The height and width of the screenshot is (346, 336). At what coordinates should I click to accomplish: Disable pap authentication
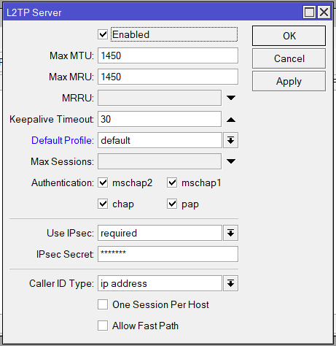[172, 204]
